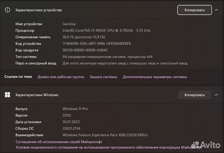The width and height of the screenshot is (224, 153).
Task: Click the Код устройства value string
Action: 96,44
